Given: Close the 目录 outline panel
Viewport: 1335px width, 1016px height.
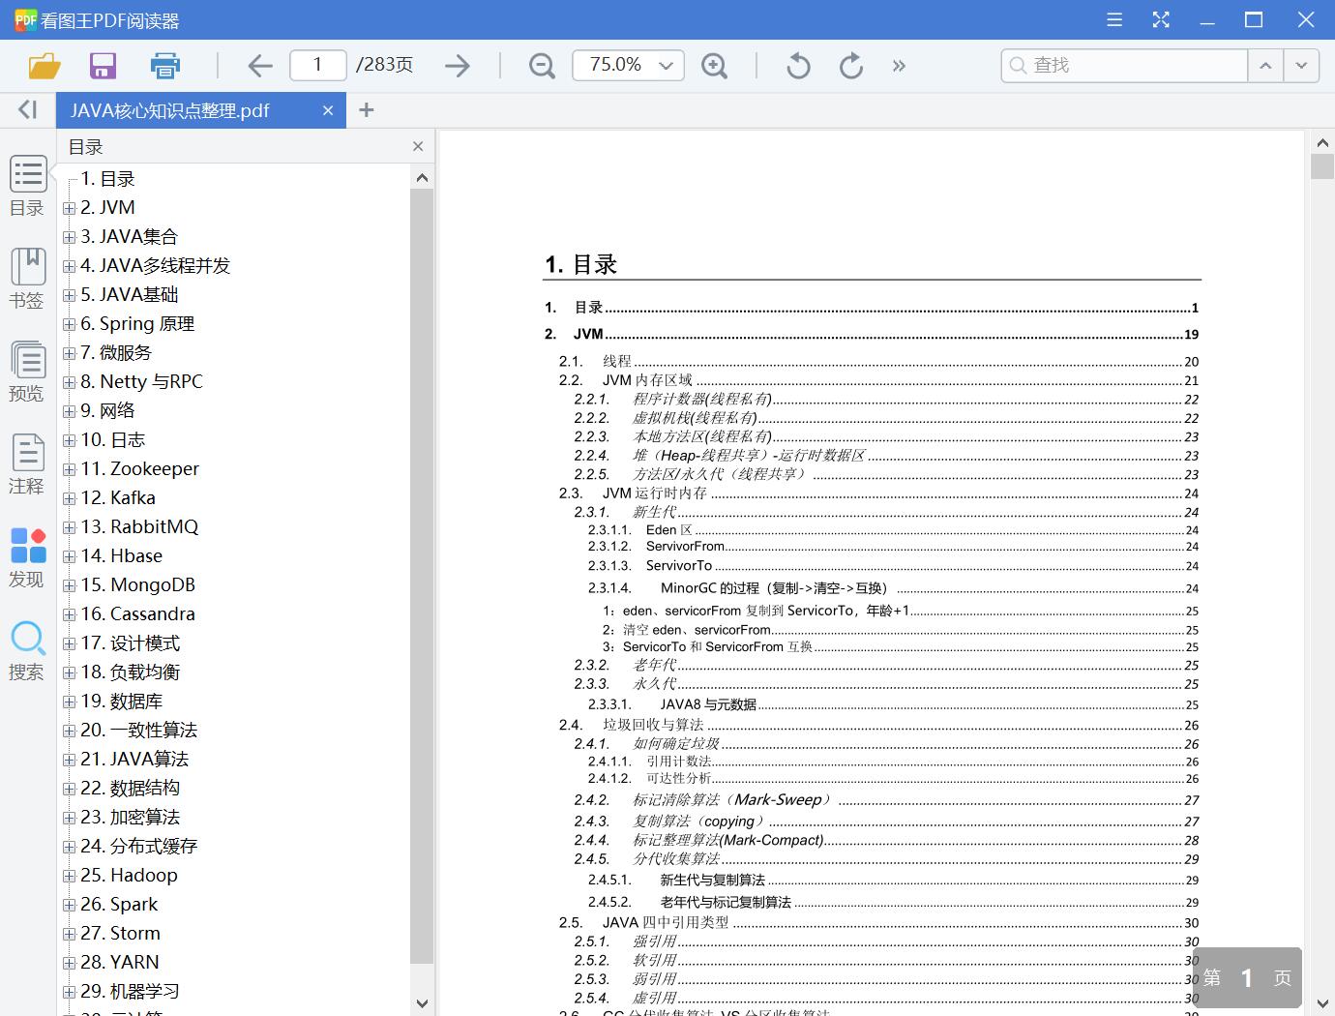Looking at the screenshot, I should point(418,146).
